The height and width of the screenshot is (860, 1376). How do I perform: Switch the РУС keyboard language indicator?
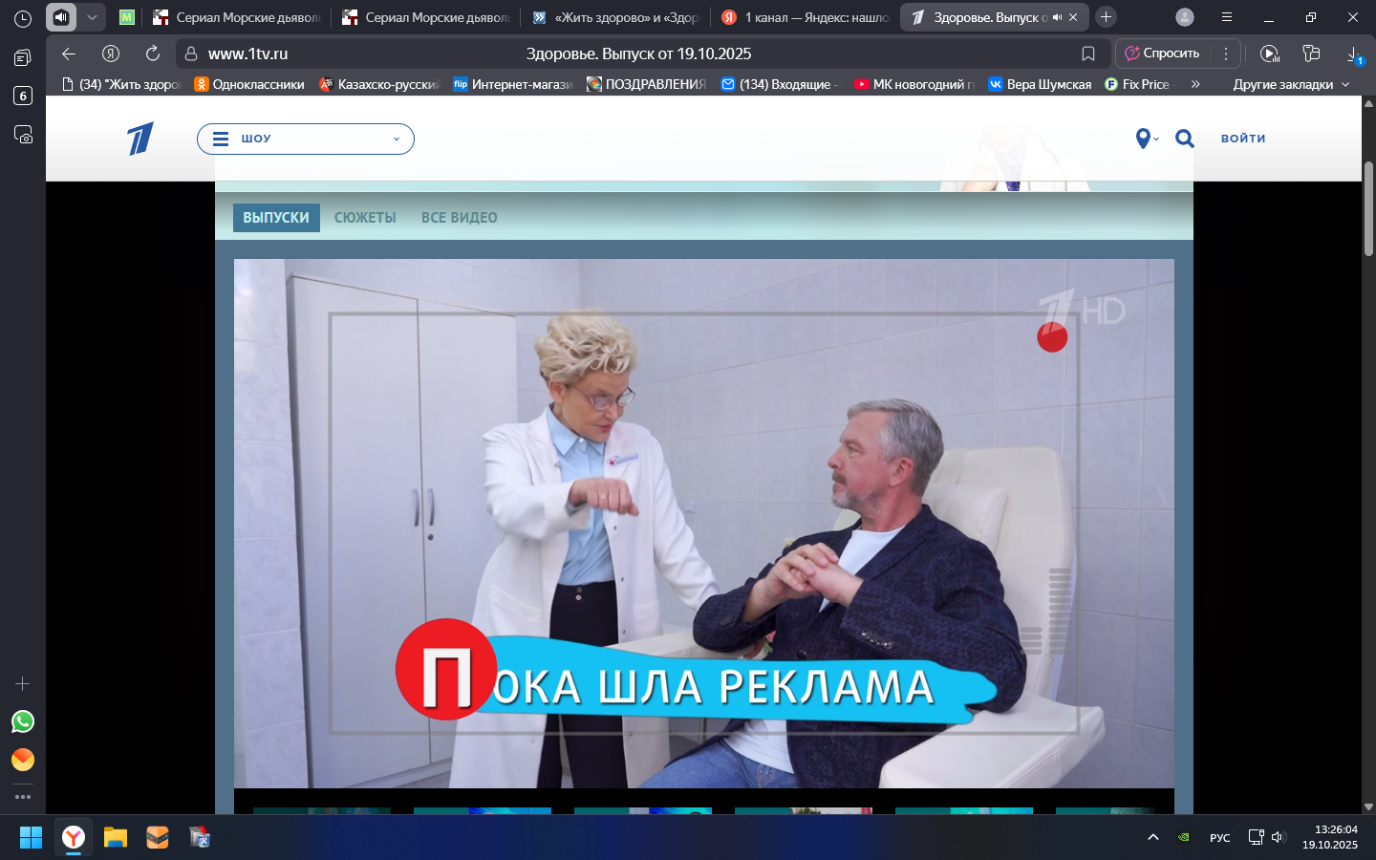(x=1219, y=838)
